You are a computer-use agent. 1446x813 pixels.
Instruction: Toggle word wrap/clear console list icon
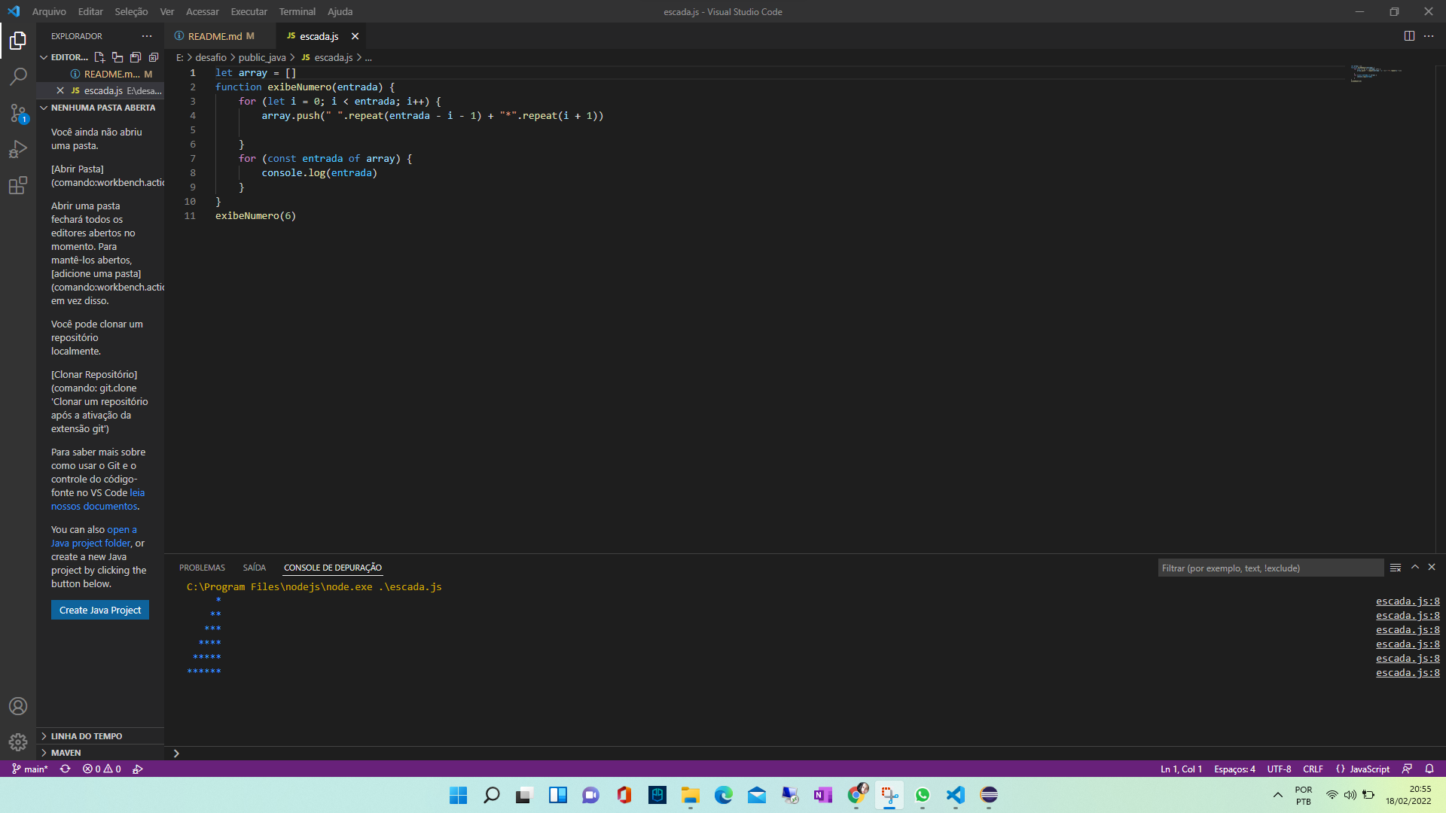click(x=1396, y=568)
